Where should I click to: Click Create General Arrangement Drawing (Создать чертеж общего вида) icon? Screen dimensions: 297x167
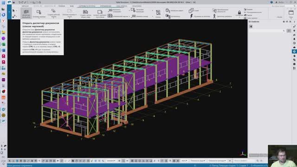pyautogui.click(x=85, y=12)
